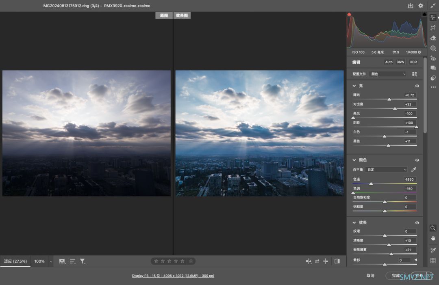The height and width of the screenshot is (285, 439).
Task: Select the Zoom magnifier tool
Action: [x=433, y=228]
